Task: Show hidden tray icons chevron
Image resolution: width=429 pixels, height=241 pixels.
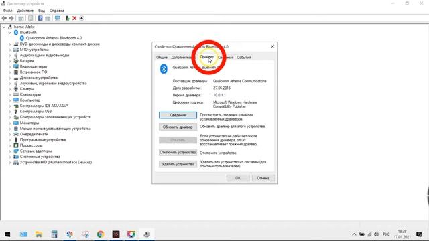Action: click(354, 234)
